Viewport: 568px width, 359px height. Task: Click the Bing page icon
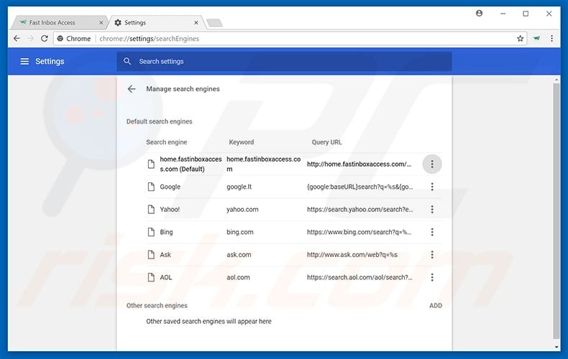pos(151,232)
